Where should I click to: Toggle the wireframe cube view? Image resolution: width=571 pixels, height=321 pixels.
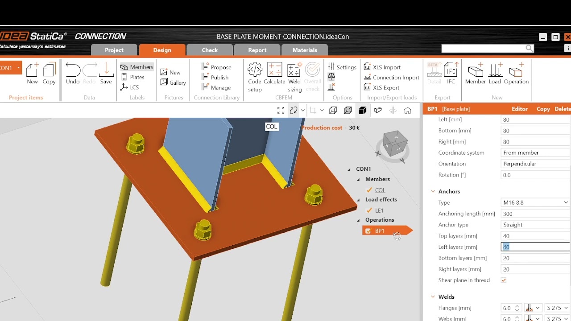pos(333,111)
